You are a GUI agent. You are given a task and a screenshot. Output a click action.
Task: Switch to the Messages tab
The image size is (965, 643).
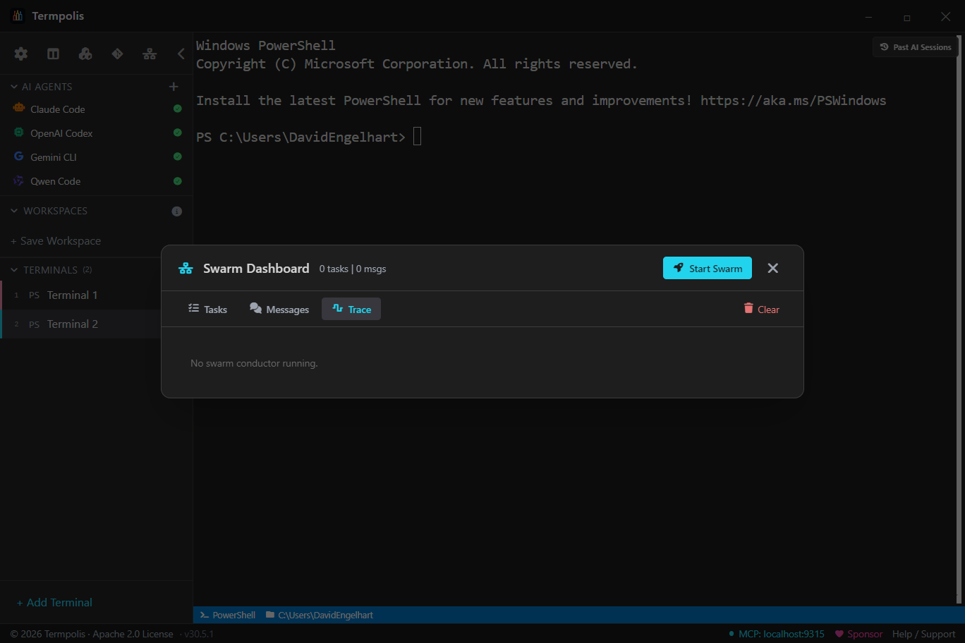click(x=279, y=309)
